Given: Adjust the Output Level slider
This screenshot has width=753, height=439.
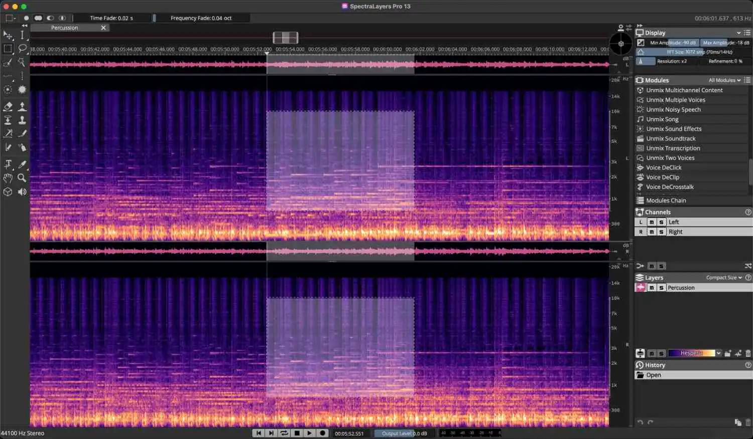Looking at the screenshot, I should point(404,433).
